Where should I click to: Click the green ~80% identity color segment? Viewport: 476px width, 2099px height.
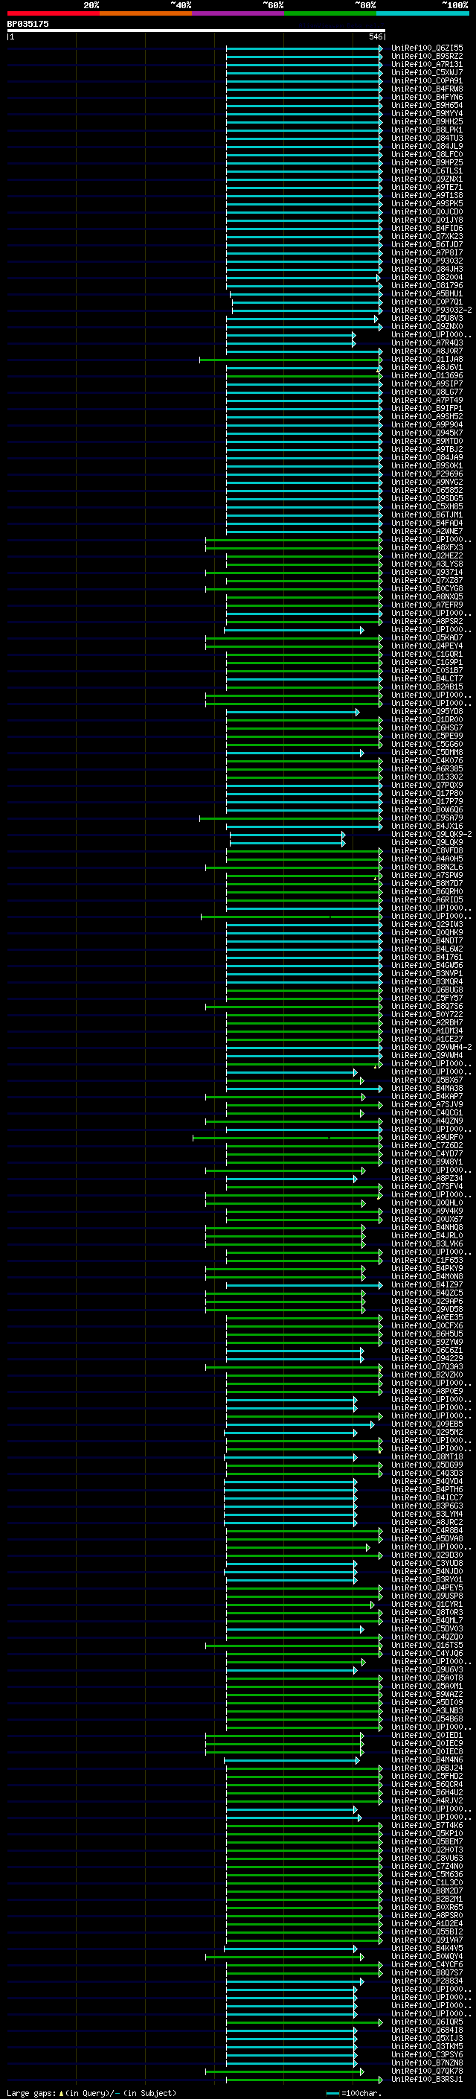tap(330, 13)
